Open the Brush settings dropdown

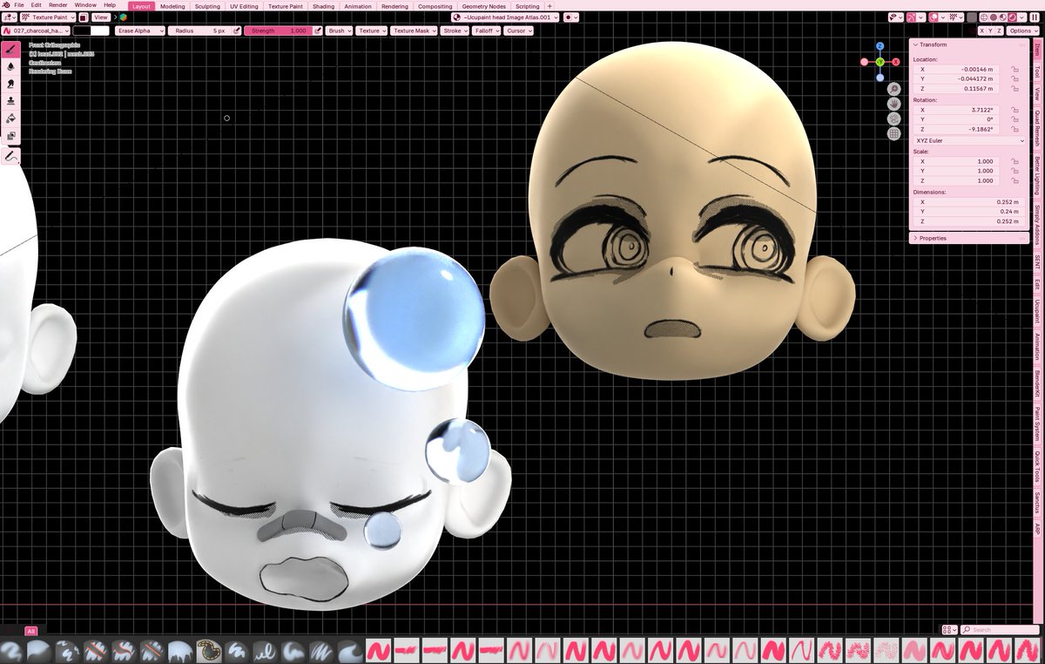coord(339,30)
